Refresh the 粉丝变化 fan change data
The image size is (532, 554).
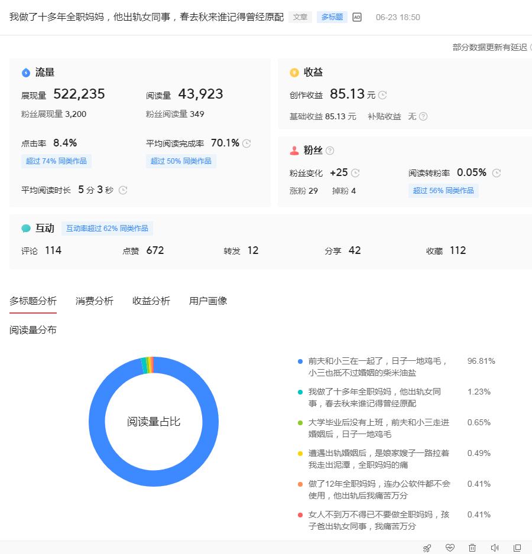[355, 172]
